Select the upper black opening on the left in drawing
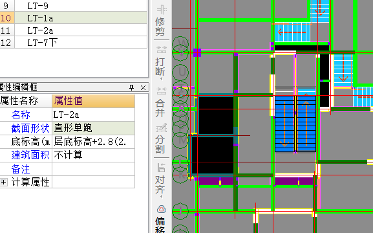This screenshot has height=233, width=373. click(x=216, y=115)
